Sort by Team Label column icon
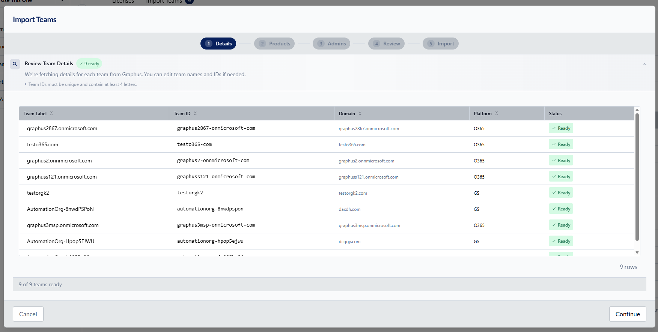 (51, 113)
